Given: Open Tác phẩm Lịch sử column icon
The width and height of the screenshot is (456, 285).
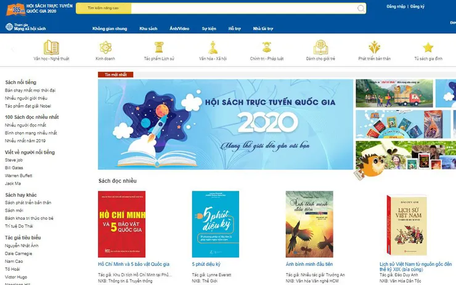Looking at the screenshot, I should 159,47.
